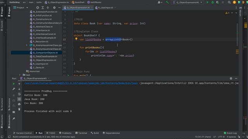Open the Problems tool window

(x=65, y=133)
